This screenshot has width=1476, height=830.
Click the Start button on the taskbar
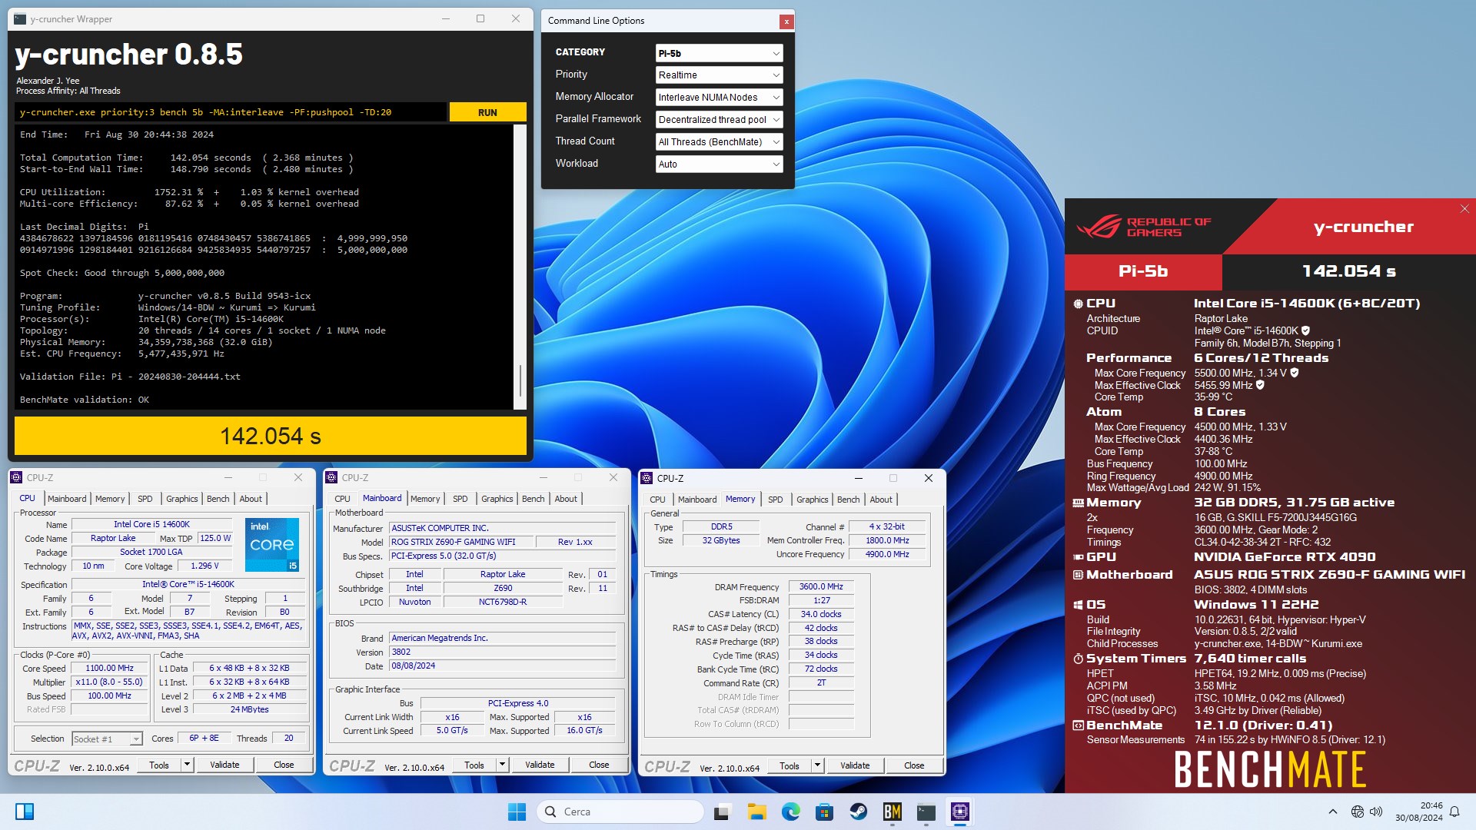(517, 812)
